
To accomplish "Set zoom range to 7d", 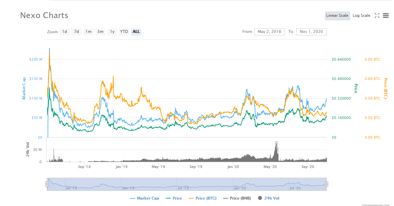I will pos(76,32).
